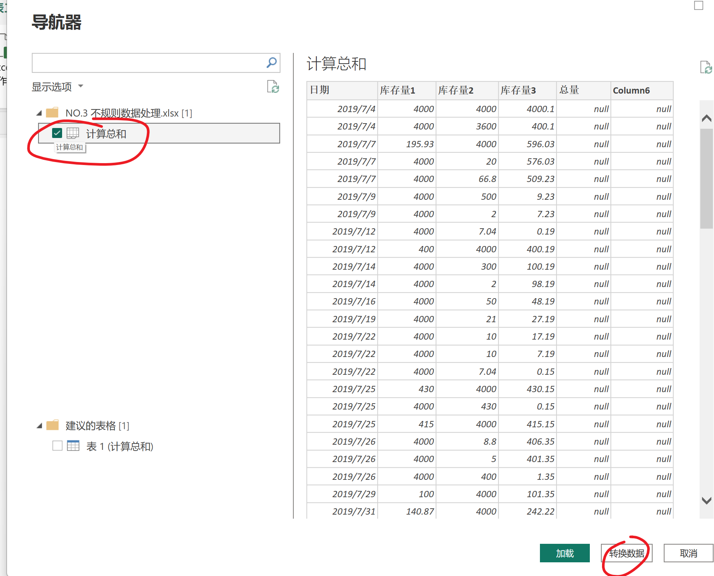Image resolution: width=714 pixels, height=576 pixels.
Task: Click the NO.3 不规则数据处理.xlsx folder icon
Action: point(52,112)
